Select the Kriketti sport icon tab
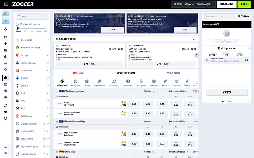Image resolution: width=254 pixels, height=158 pixels. (165, 83)
